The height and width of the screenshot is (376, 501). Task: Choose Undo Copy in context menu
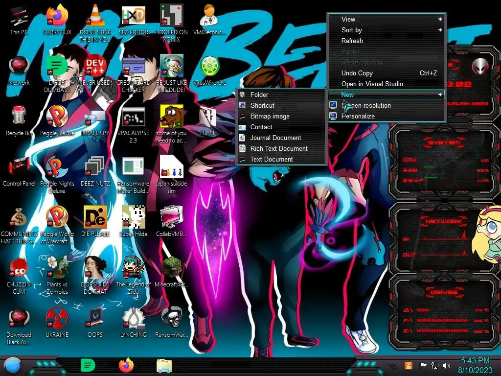coord(387,73)
